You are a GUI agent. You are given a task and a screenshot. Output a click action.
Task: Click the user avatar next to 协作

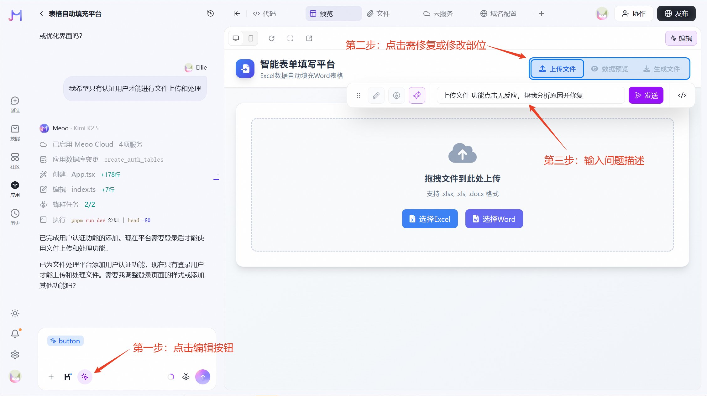pyautogui.click(x=602, y=13)
